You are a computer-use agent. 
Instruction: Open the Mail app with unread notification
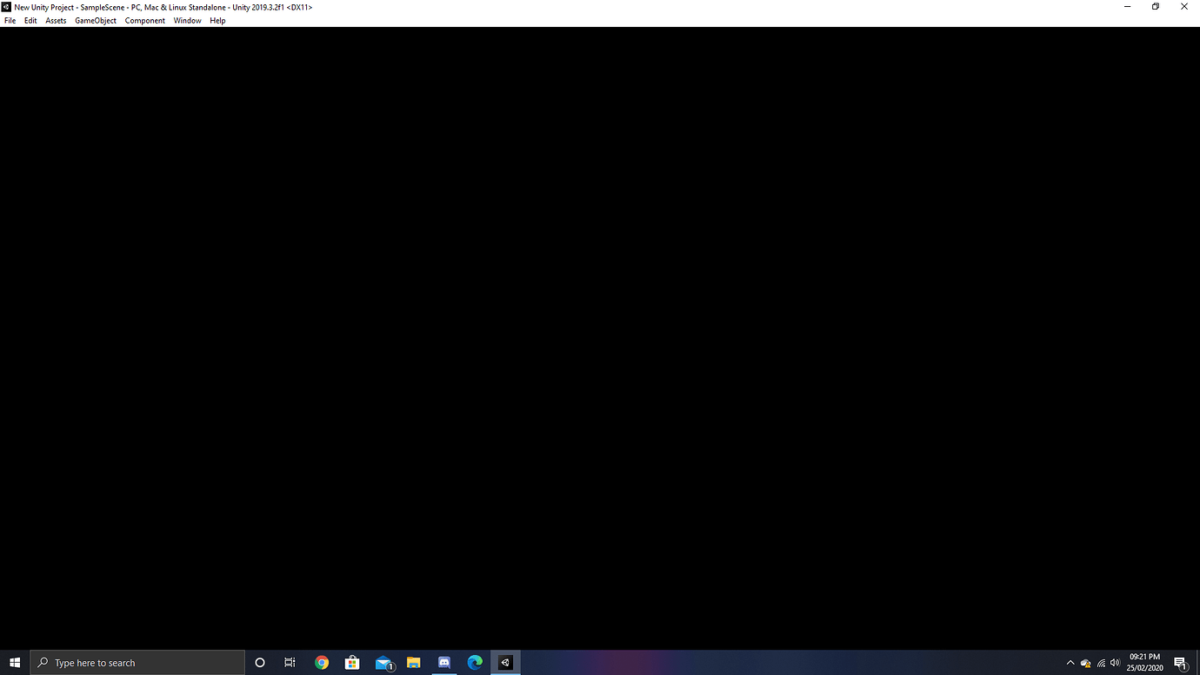click(383, 662)
